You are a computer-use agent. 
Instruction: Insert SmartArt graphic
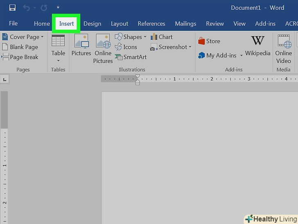point(131,57)
